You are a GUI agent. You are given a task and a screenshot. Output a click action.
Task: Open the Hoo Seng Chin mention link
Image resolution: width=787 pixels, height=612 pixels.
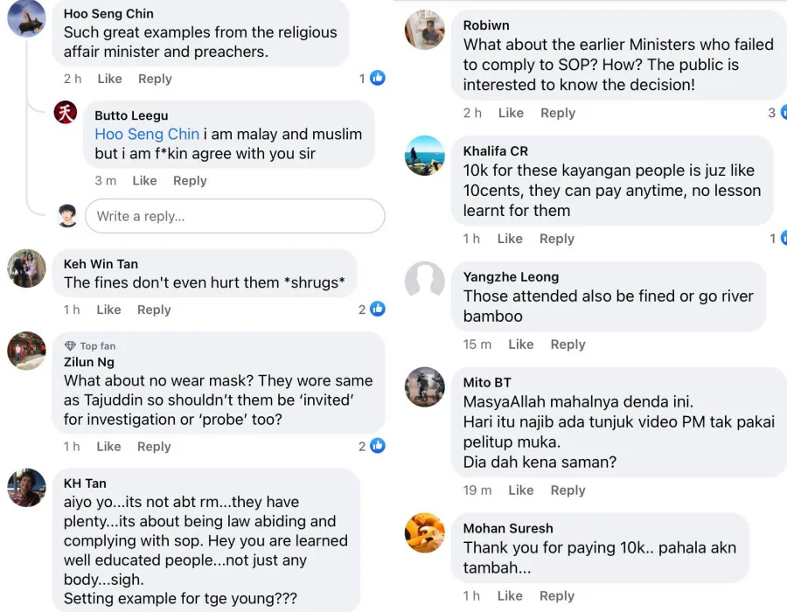147,134
